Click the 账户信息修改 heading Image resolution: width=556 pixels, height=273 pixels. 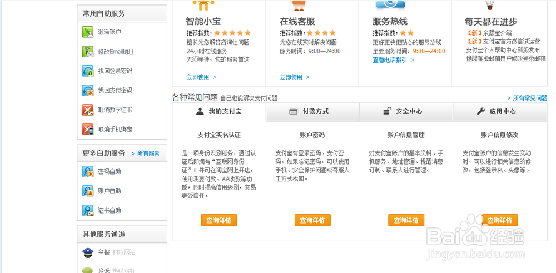pyautogui.click(x=500, y=135)
